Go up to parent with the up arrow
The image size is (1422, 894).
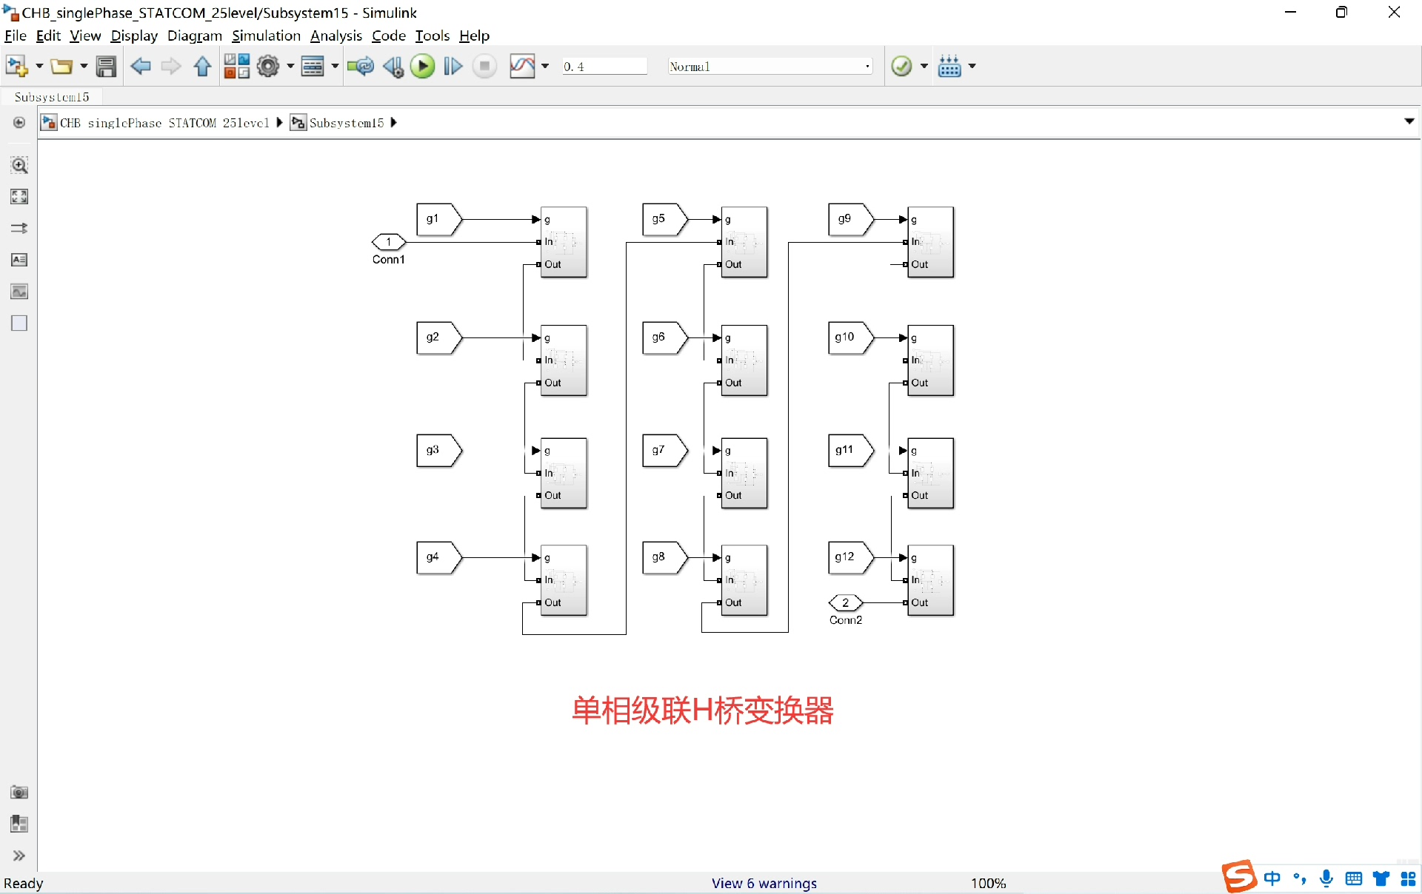(202, 67)
